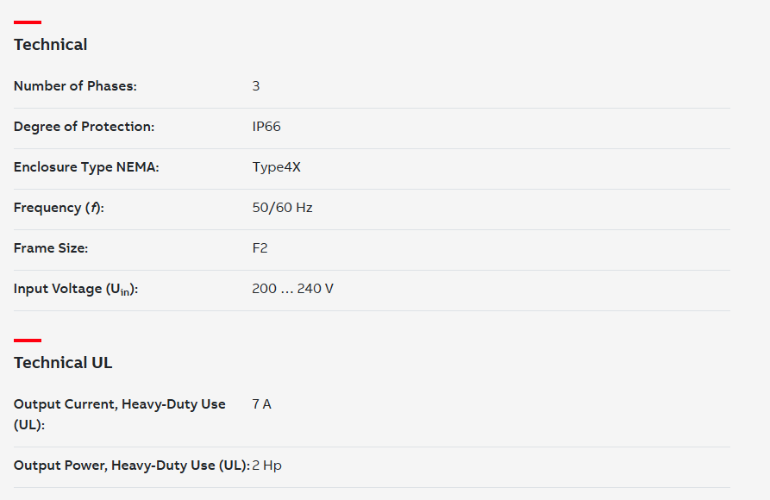Select the Number of Phases label
Image resolution: width=770 pixels, height=500 pixels.
75,86
